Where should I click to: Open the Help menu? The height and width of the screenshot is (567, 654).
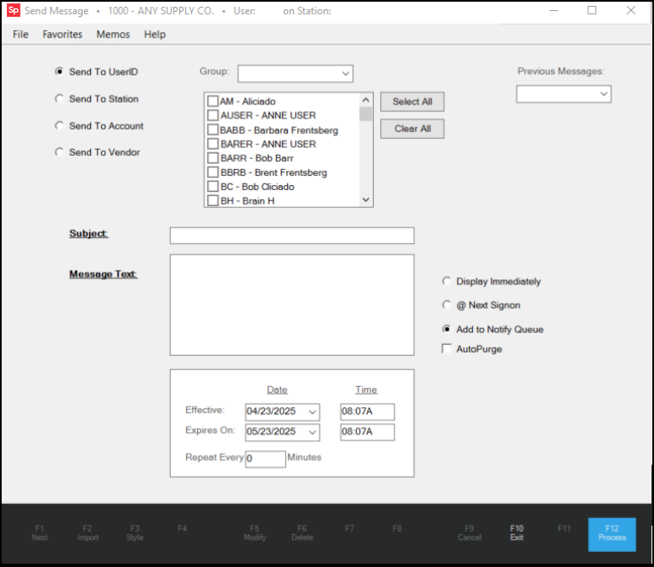(x=155, y=34)
